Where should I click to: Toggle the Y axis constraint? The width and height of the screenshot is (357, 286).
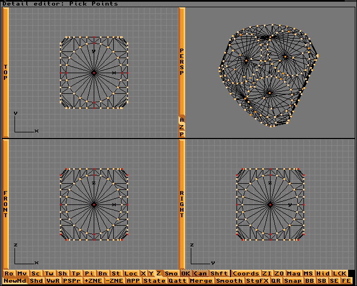point(151,273)
